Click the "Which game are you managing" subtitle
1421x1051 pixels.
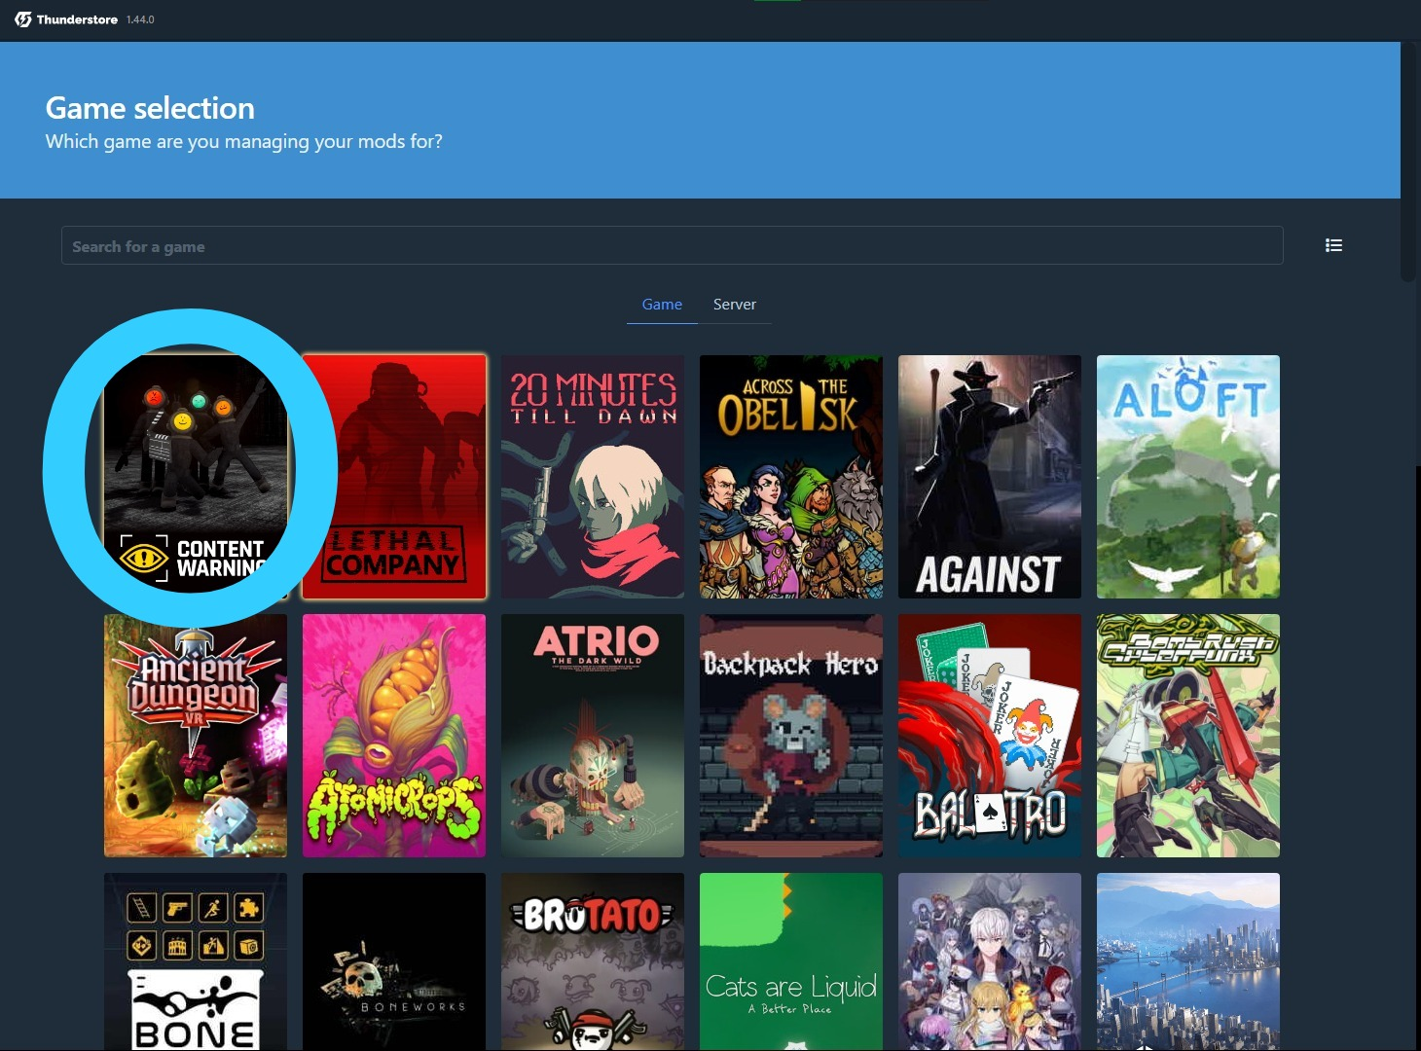coord(243,141)
